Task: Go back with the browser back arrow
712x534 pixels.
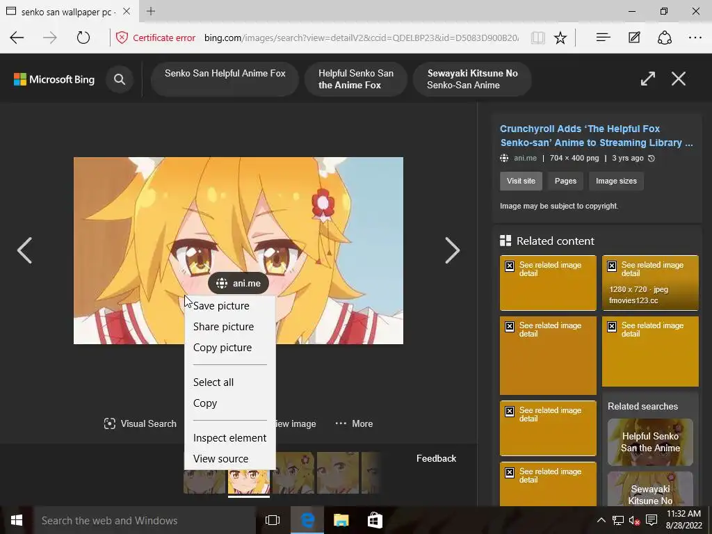Action: pos(17,38)
